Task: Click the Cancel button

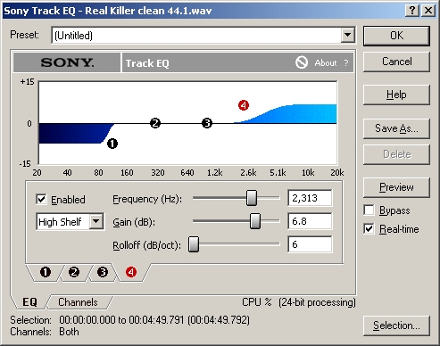Action: [396, 62]
